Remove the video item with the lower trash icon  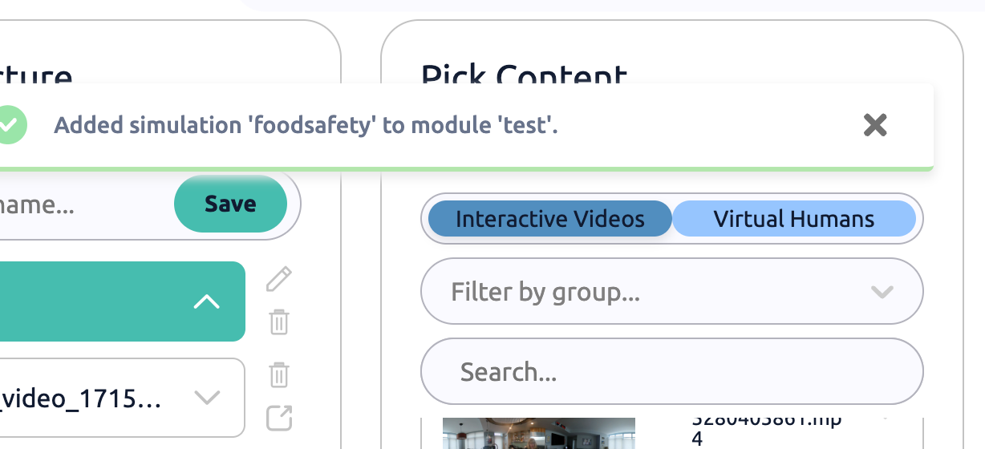278,374
